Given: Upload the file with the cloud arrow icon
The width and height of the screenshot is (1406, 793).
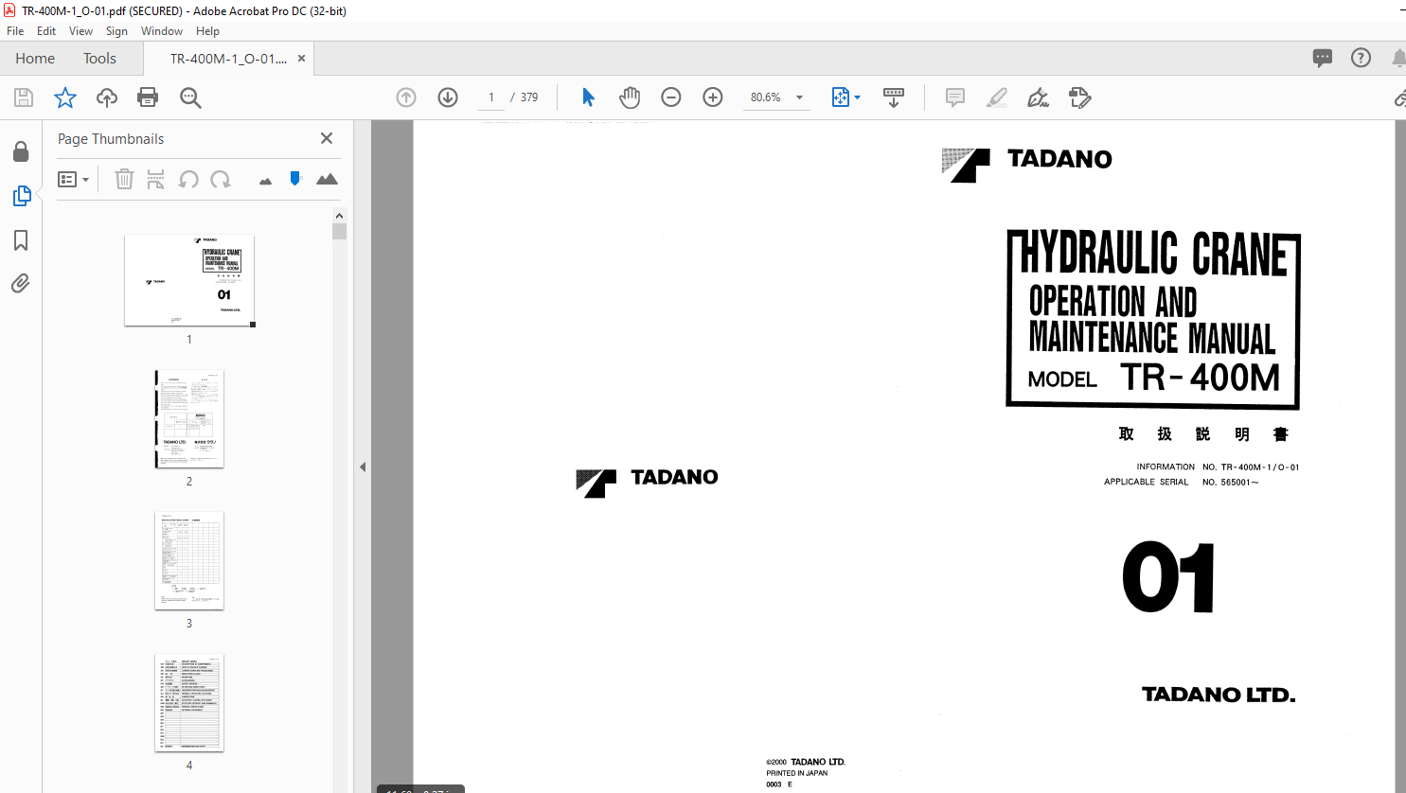Looking at the screenshot, I should click(x=107, y=97).
